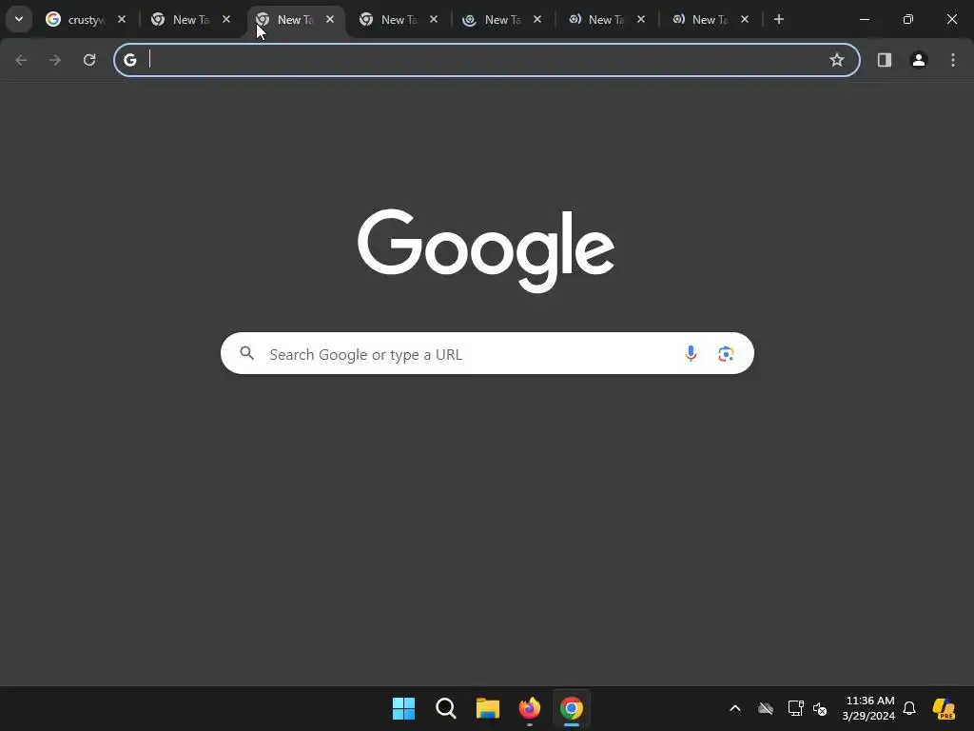974x731 pixels.
Task: Click the PRE badge icon in the taskbar corner
Action: [x=944, y=708]
